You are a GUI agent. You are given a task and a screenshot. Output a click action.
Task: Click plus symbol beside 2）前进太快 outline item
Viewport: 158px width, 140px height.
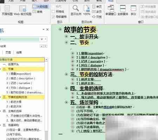point(73,84)
